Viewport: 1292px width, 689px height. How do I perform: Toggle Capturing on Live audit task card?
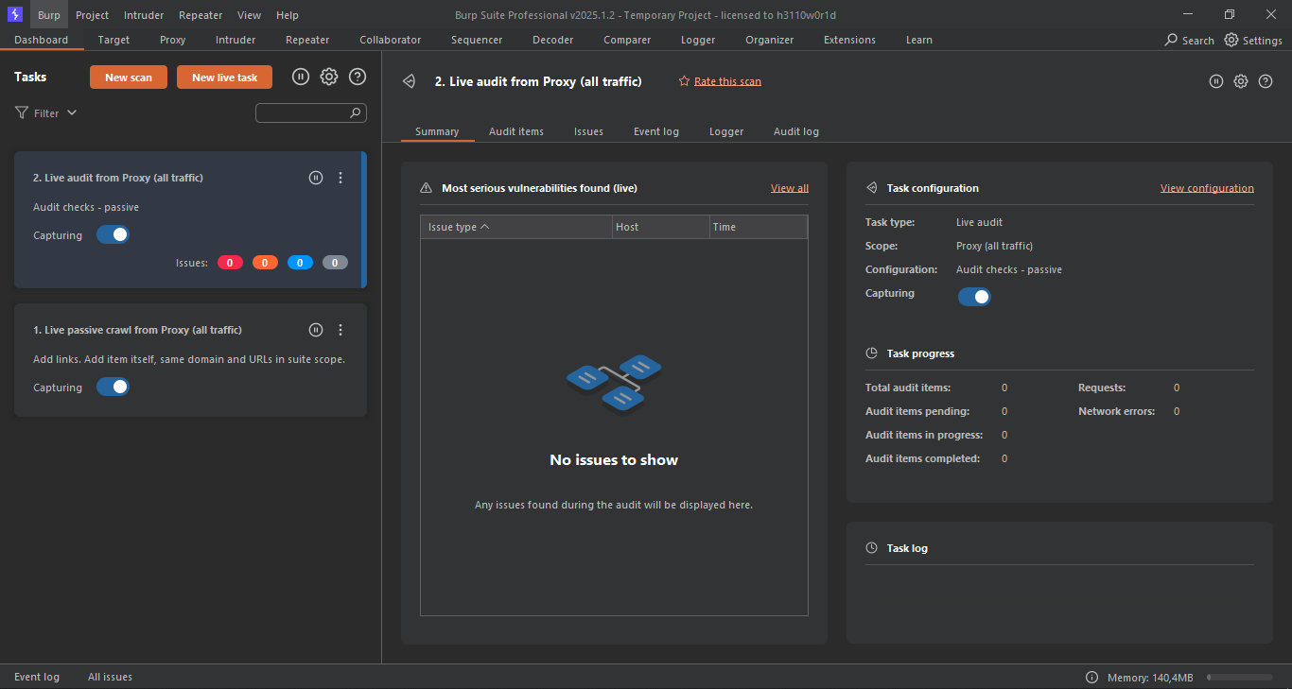point(113,234)
